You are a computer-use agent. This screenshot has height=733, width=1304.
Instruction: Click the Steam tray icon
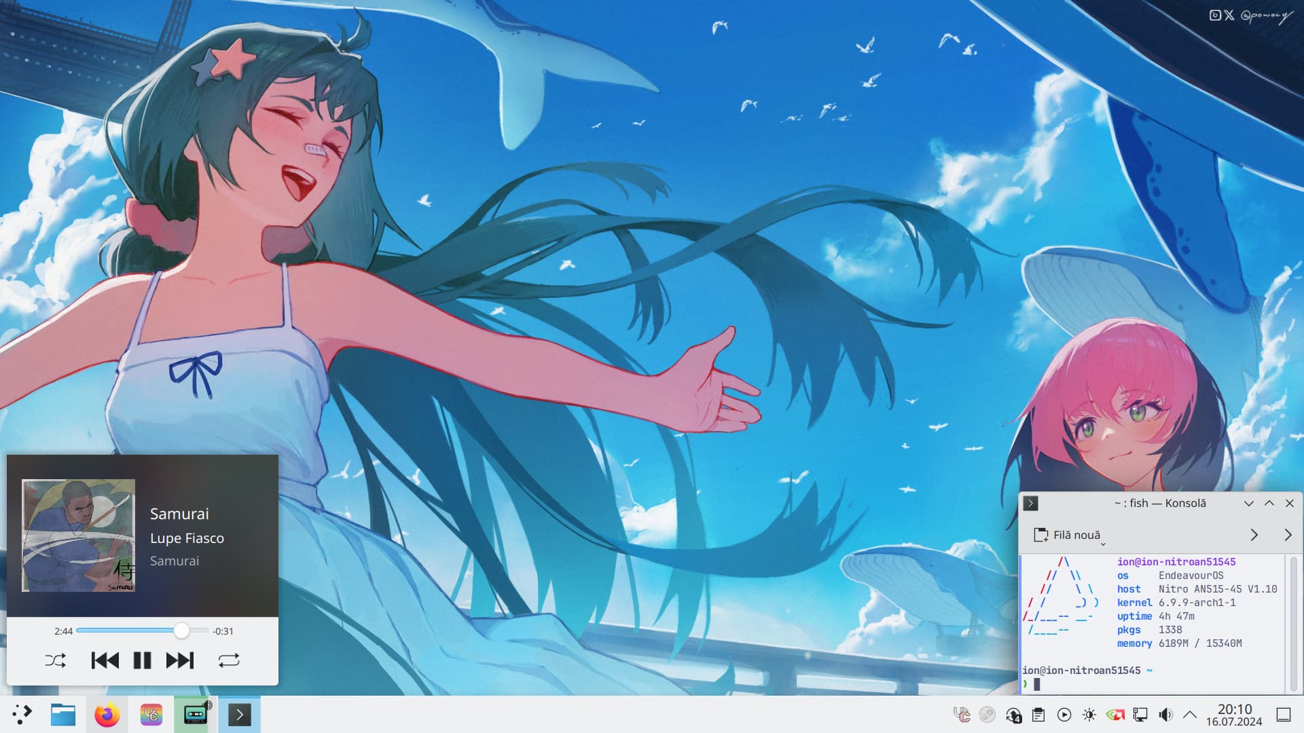click(x=988, y=715)
